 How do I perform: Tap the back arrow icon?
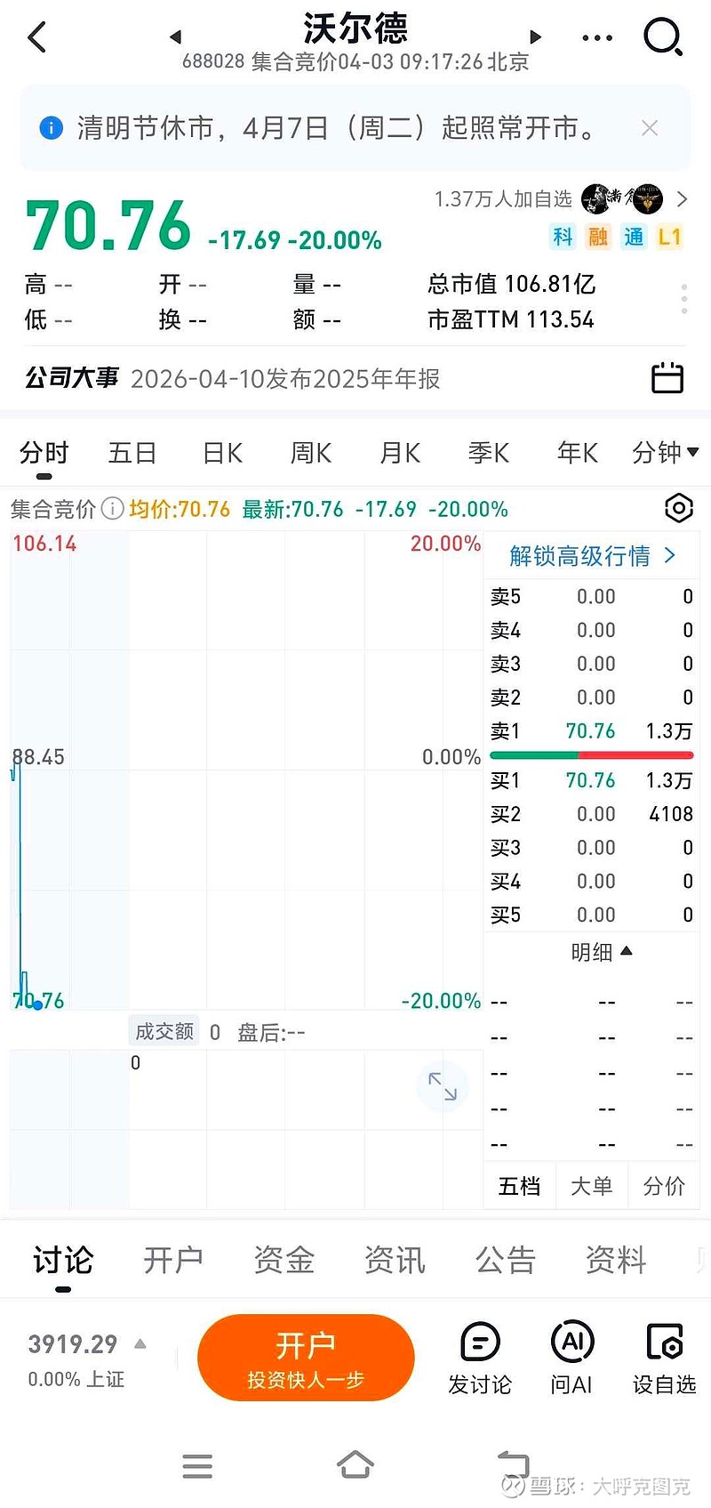point(37,37)
